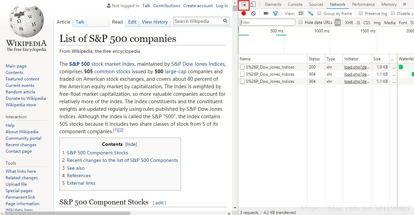Viewport: 414px width, 215px height.
Task: Click the horizontal scrollbar thumb at page bottom
Action: (x=68, y=213)
